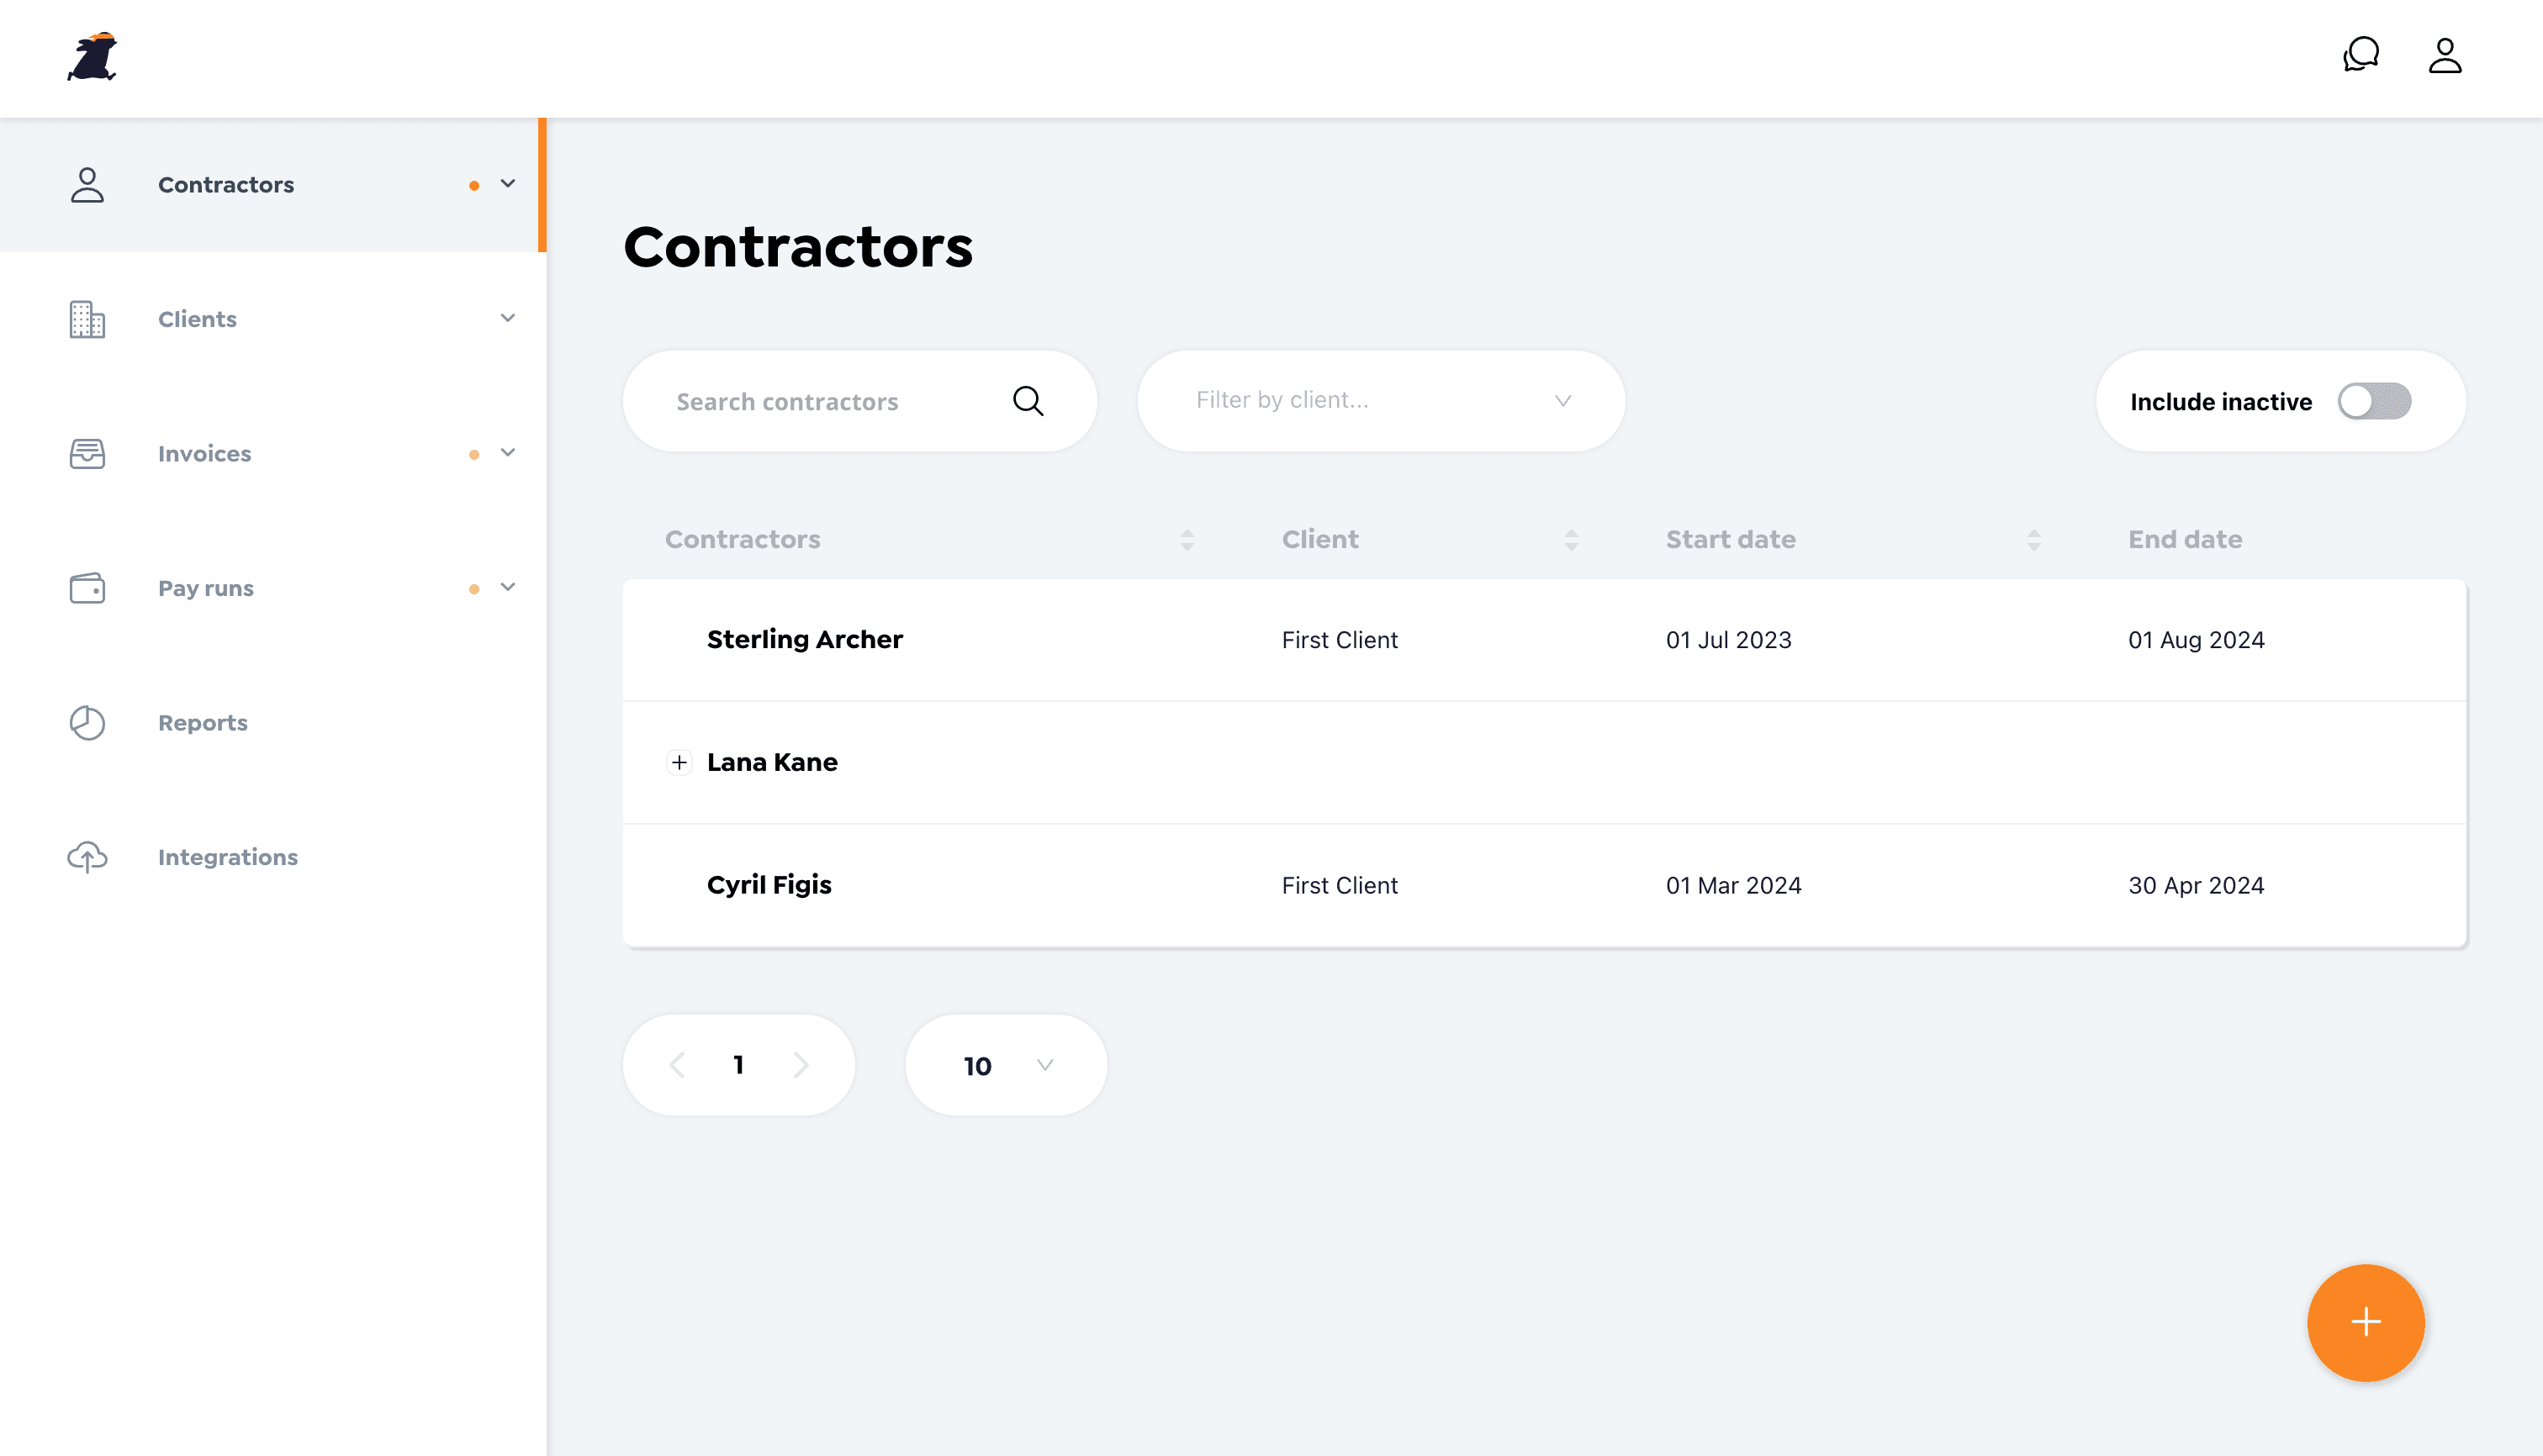Open the Invoices sidebar section
The image size is (2543, 1456).
(204, 454)
